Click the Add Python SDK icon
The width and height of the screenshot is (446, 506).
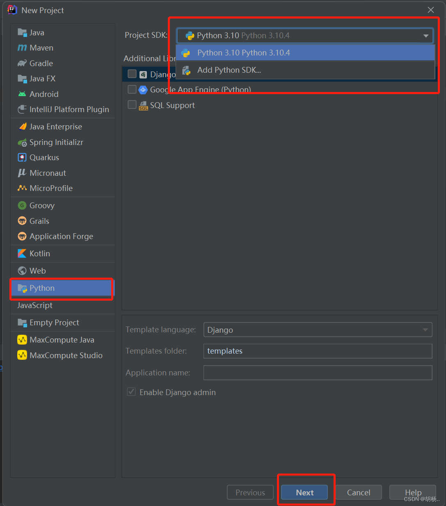[x=186, y=70]
